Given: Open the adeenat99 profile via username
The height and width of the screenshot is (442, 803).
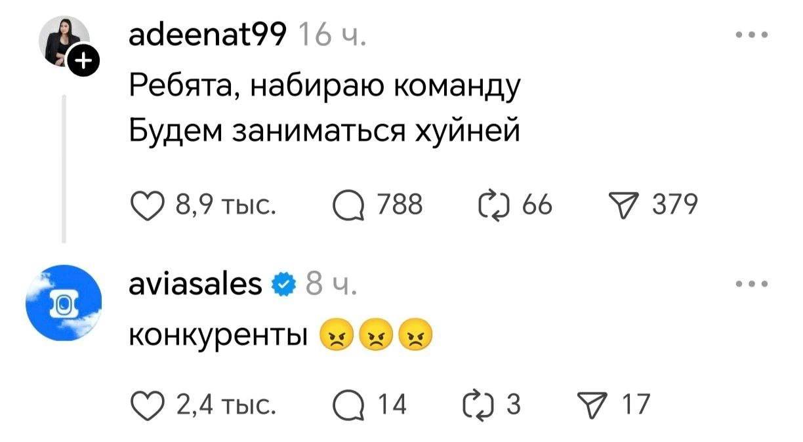Looking at the screenshot, I should (x=208, y=35).
